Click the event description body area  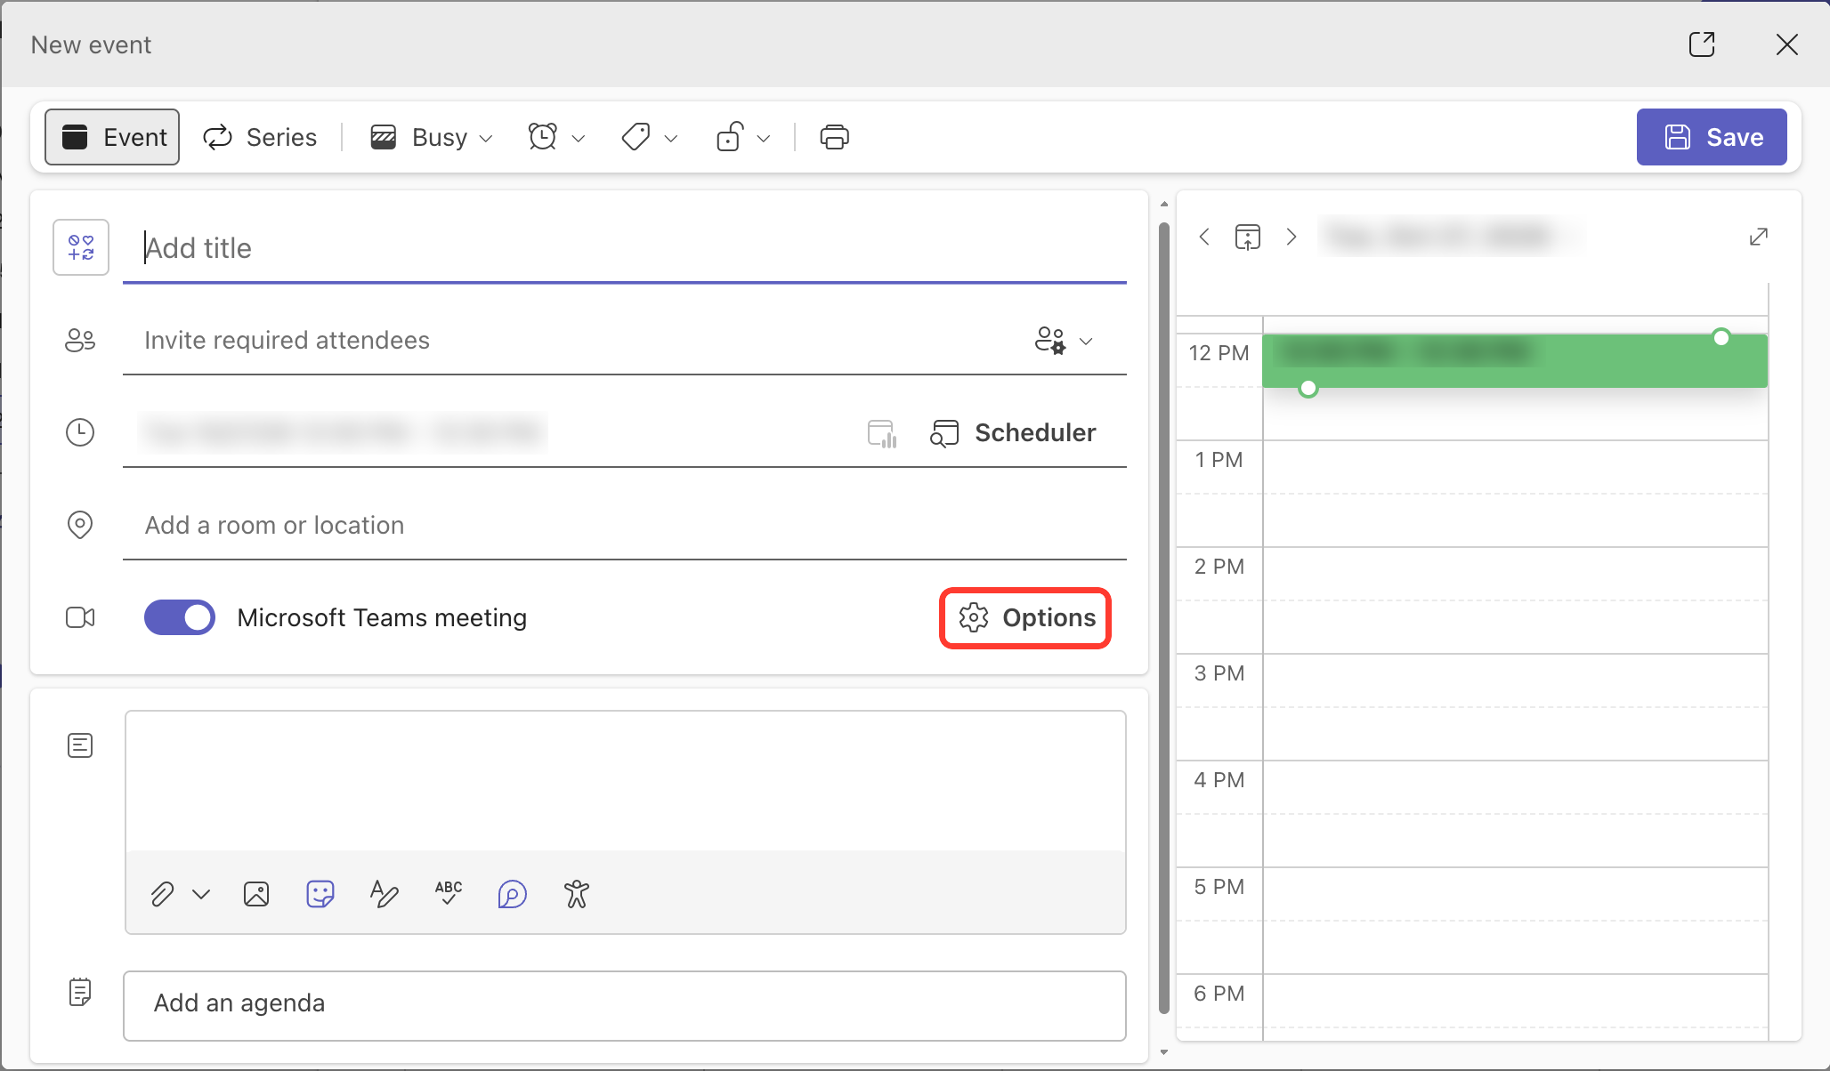(x=625, y=780)
